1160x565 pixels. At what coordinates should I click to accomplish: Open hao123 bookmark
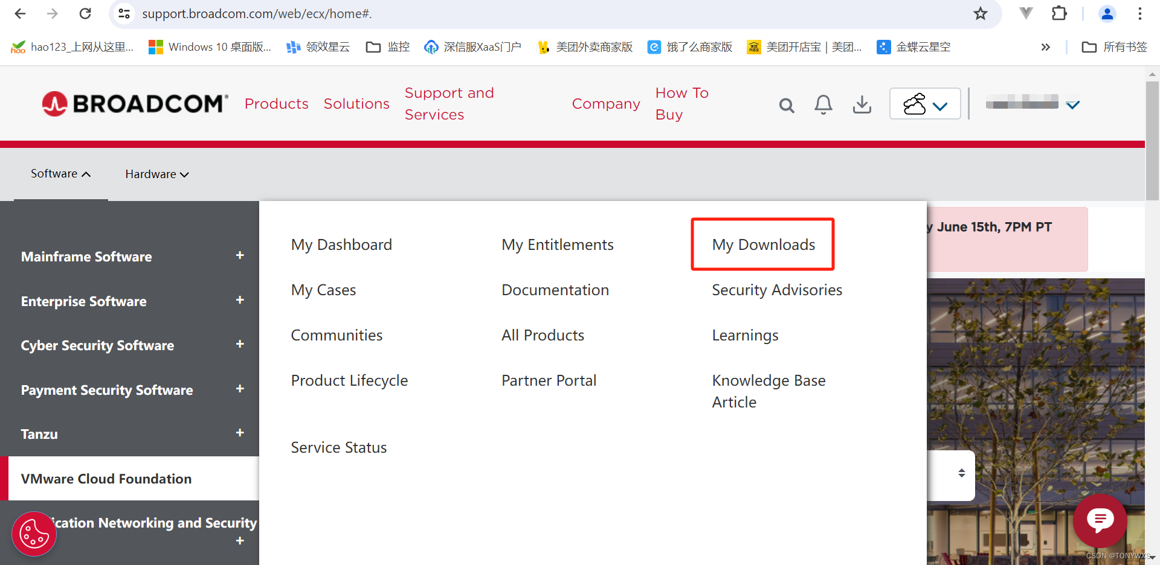72,47
